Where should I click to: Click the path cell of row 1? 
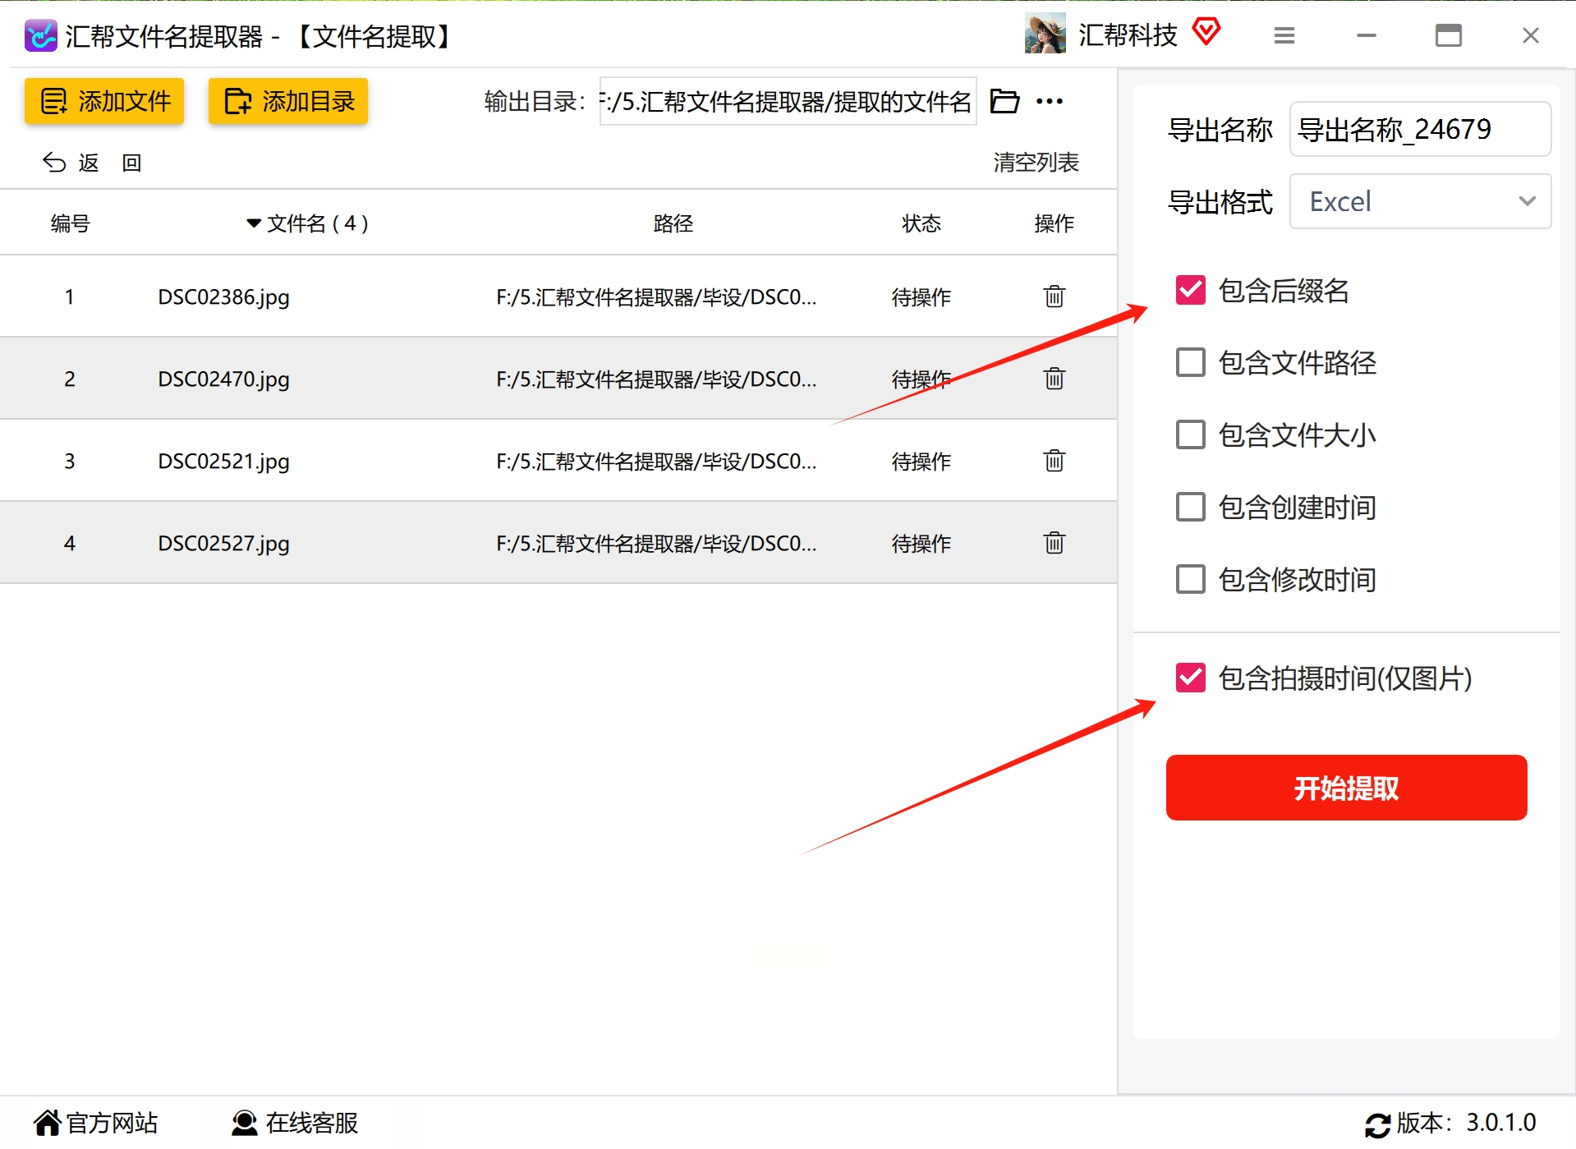(x=656, y=296)
